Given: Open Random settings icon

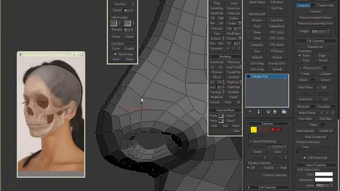Looking at the screenshot, I should click(240, 38).
